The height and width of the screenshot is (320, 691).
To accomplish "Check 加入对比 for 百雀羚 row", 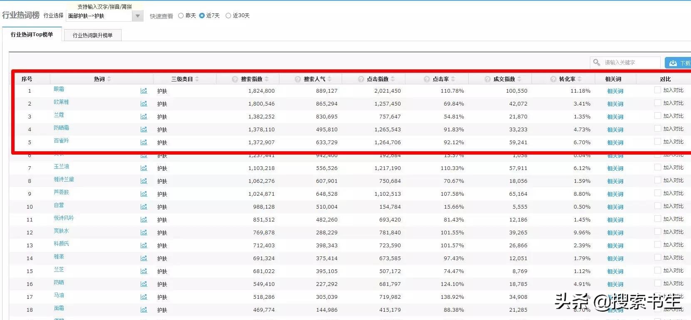I will click(658, 141).
